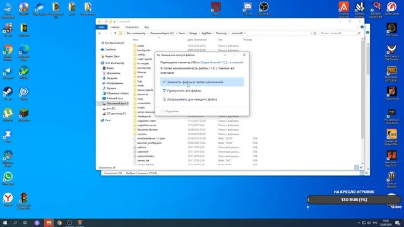Open the Discord desktop shortcut

pos(247,8)
